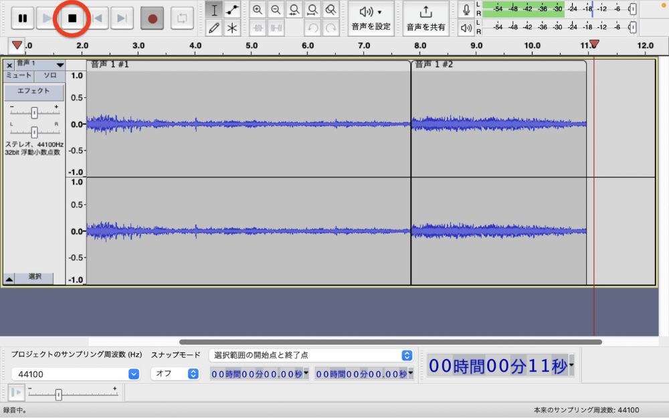Image resolution: width=669 pixels, height=418 pixels.
Task: Click the 録音中。 status text
Action: click(15, 410)
